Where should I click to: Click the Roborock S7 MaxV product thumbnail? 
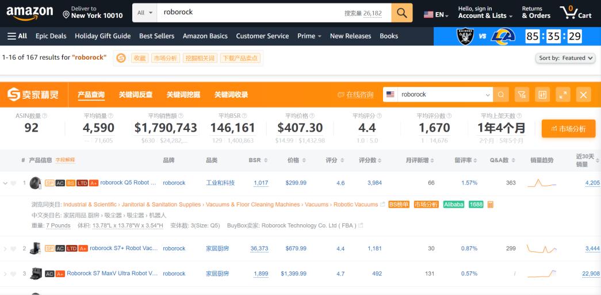pos(36,274)
